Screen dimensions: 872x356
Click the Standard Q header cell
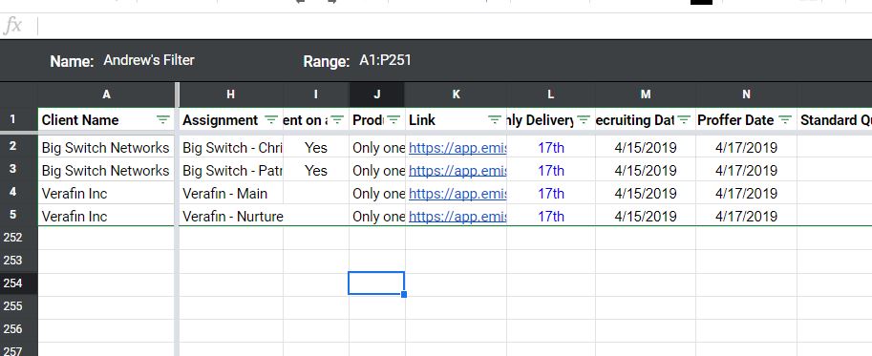[834, 120]
